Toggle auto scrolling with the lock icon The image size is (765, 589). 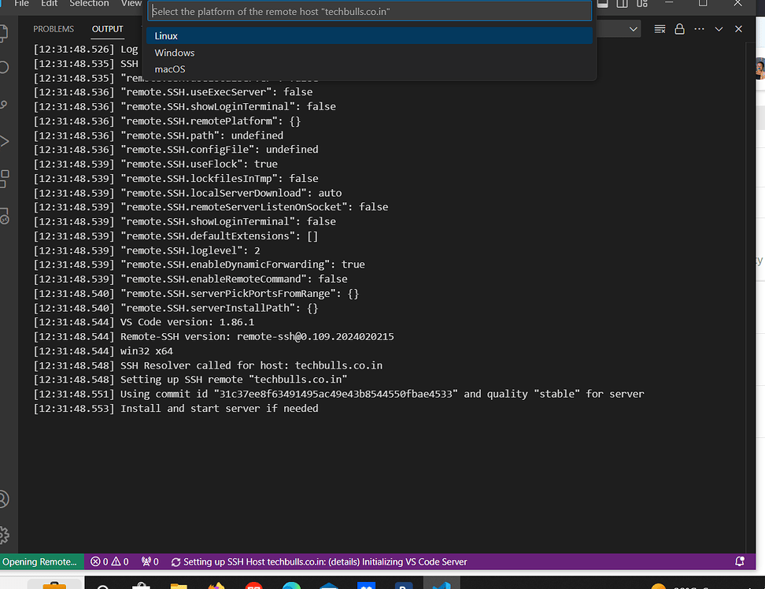point(679,28)
